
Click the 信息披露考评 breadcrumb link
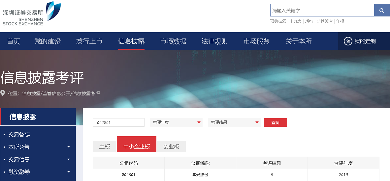(86, 93)
